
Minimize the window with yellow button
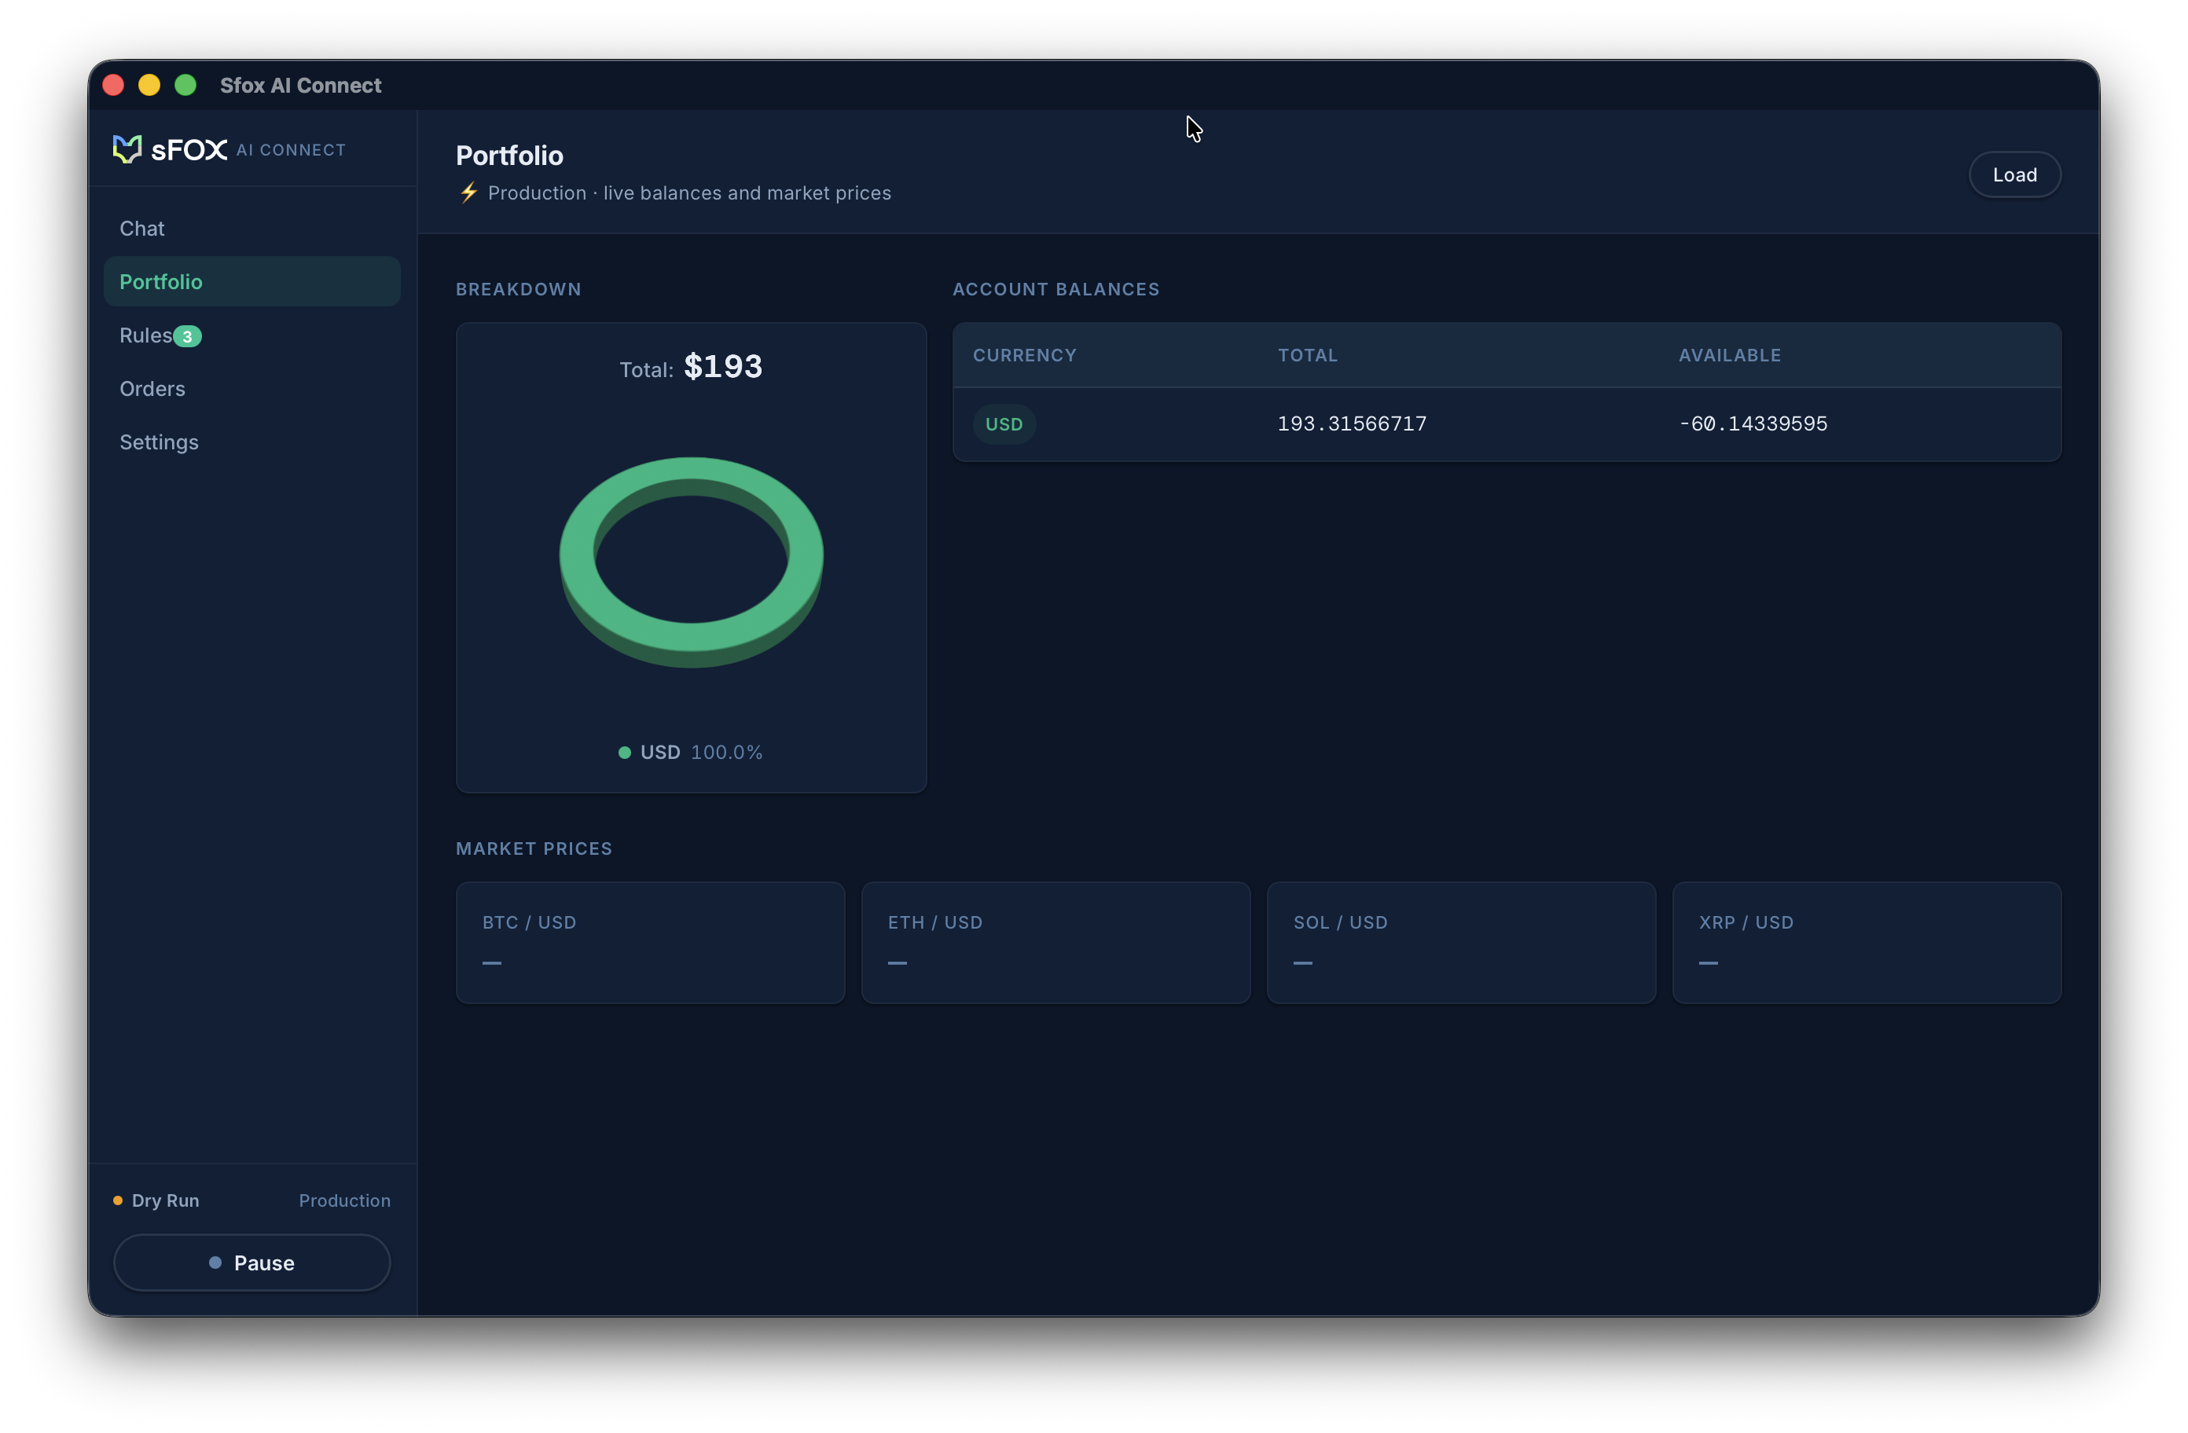click(x=149, y=86)
